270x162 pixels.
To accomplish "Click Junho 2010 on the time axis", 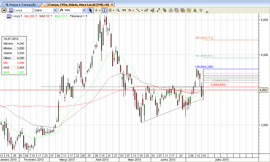I will [x=168, y=160].
